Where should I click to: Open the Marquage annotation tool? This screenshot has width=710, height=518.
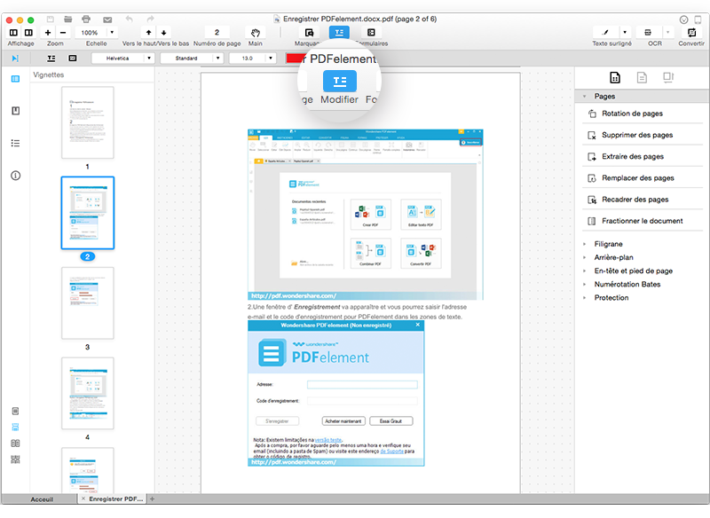point(309,33)
